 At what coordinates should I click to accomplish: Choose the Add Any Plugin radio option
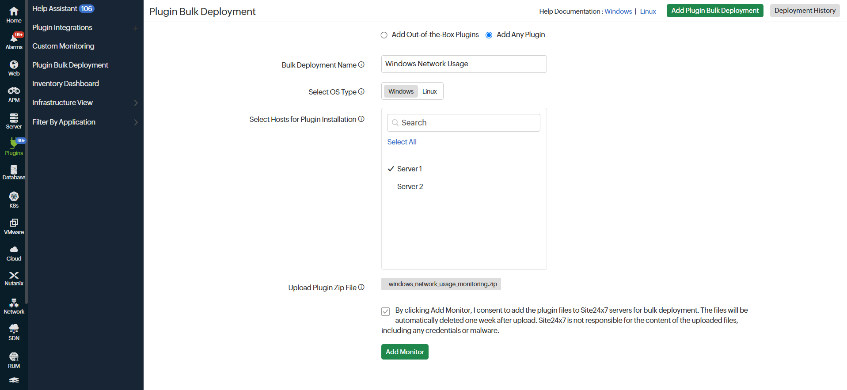coord(489,35)
